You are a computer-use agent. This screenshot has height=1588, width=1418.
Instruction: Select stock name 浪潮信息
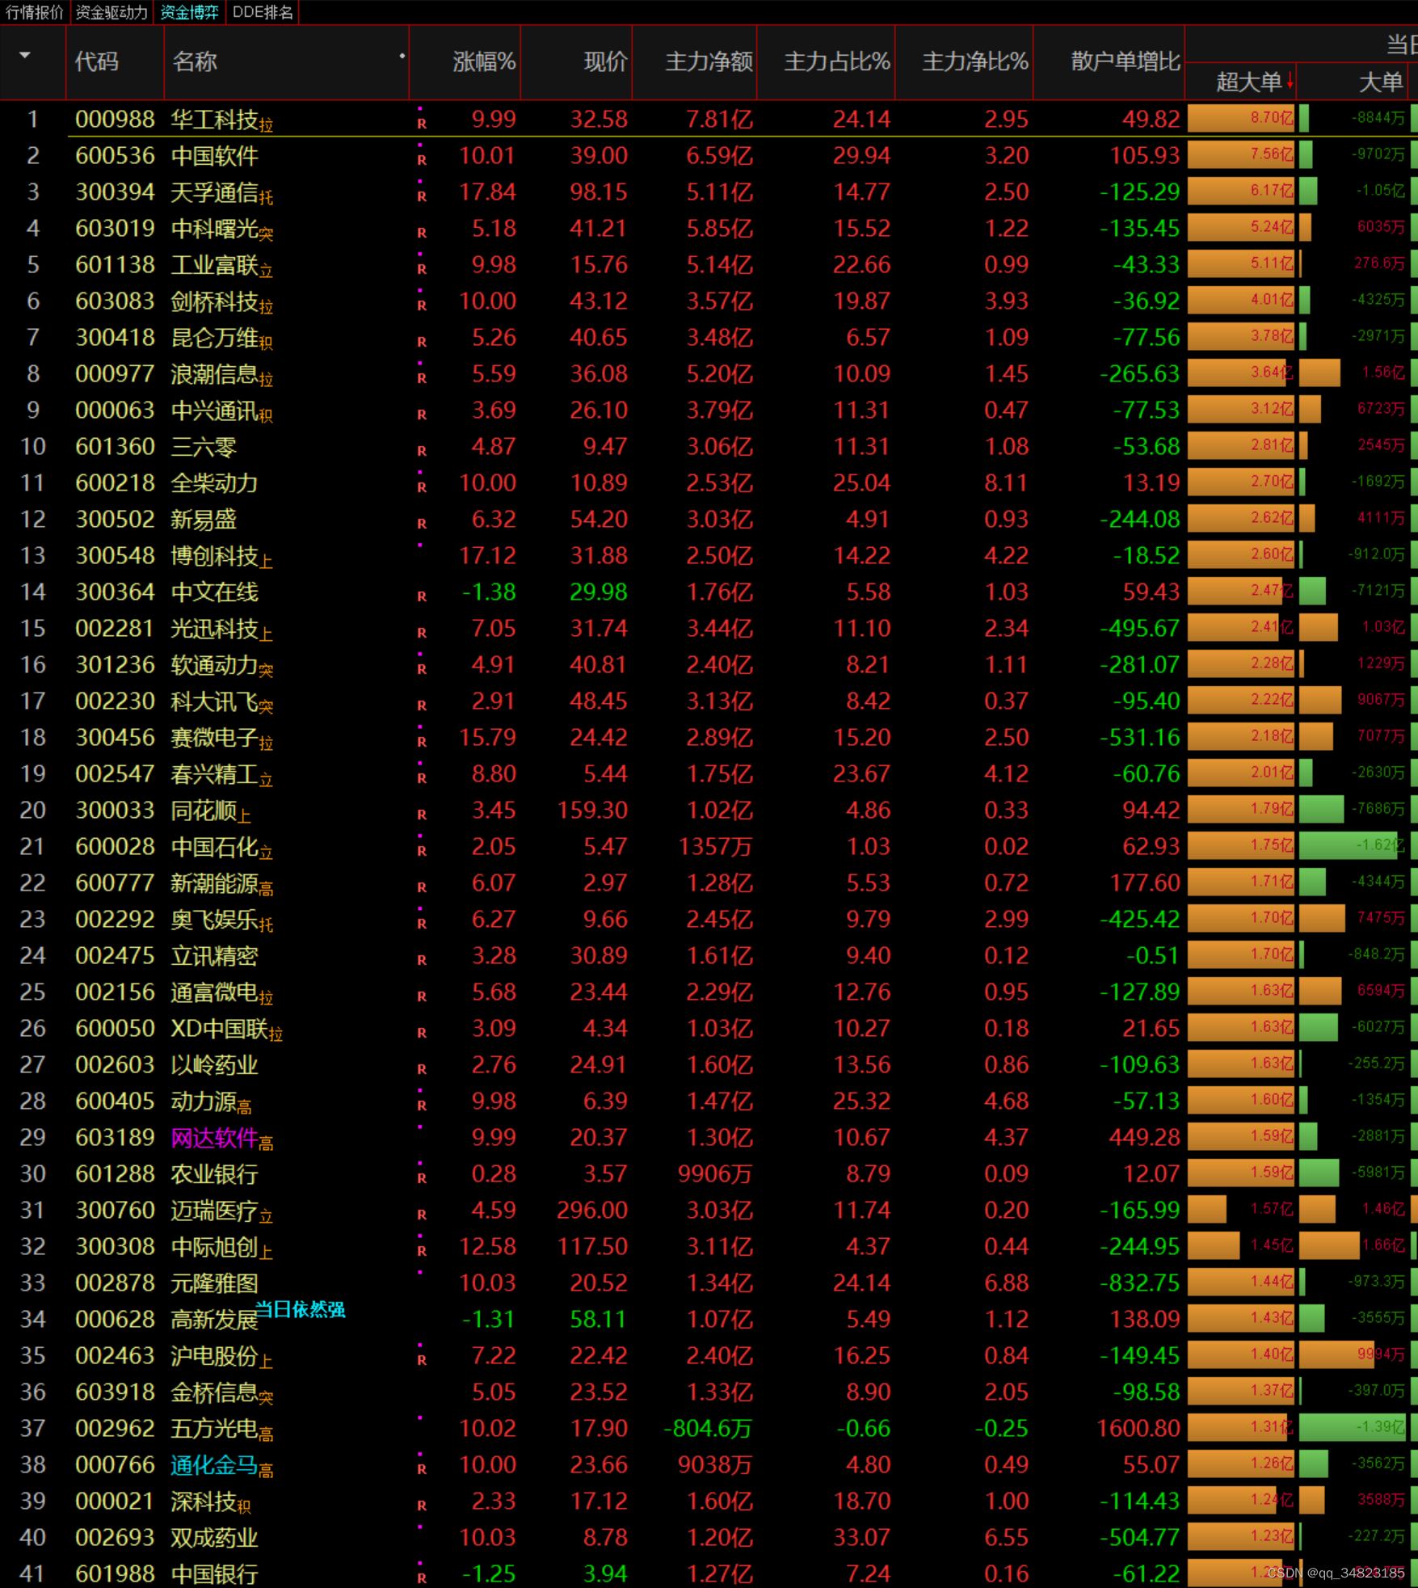pyautogui.click(x=214, y=374)
